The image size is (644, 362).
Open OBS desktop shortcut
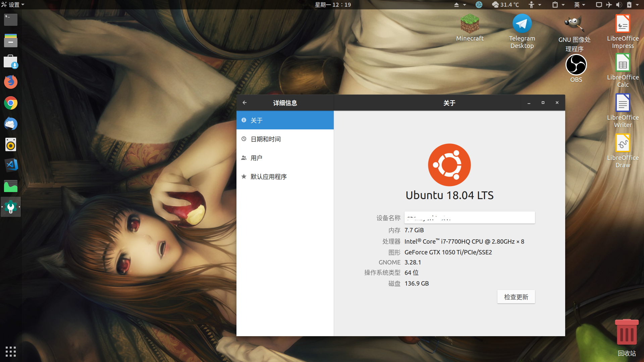576,68
